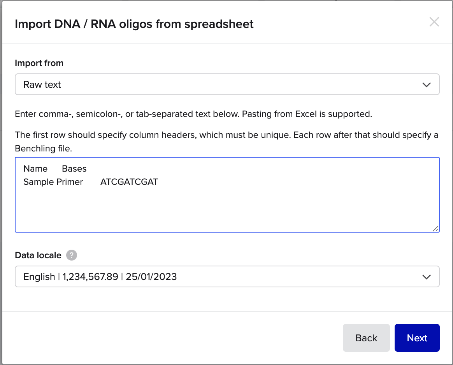Click the "Data locale" field label

tap(38, 255)
